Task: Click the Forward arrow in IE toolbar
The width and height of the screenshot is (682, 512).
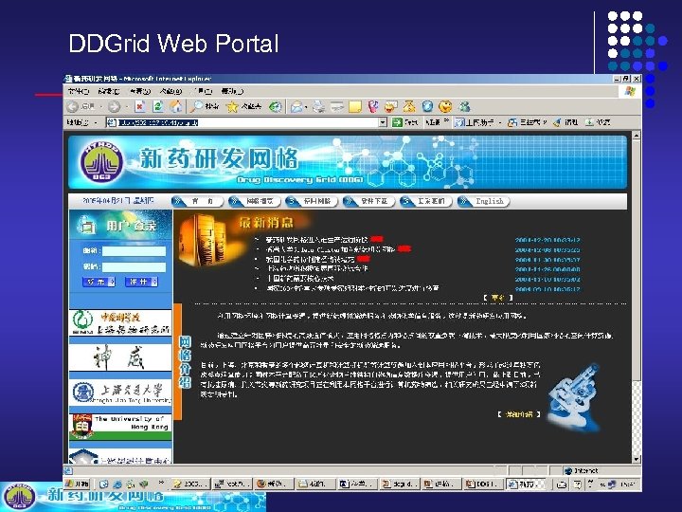Action: [x=114, y=106]
